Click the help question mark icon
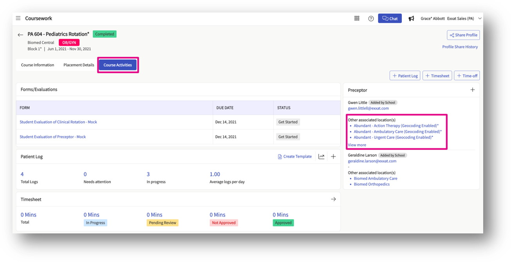The width and height of the screenshot is (511, 262). tap(371, 18)
